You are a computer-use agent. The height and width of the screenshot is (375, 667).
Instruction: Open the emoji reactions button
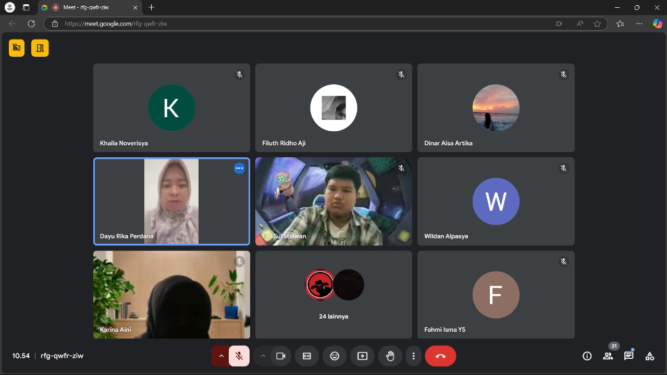tap(335, 356)
